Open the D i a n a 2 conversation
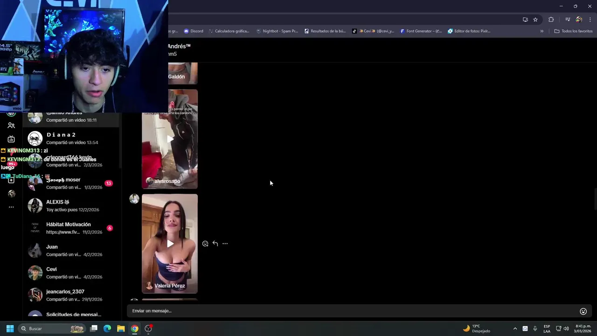Image resolution: width=597 pixels, height=336 pixels. tap(71, 139)
